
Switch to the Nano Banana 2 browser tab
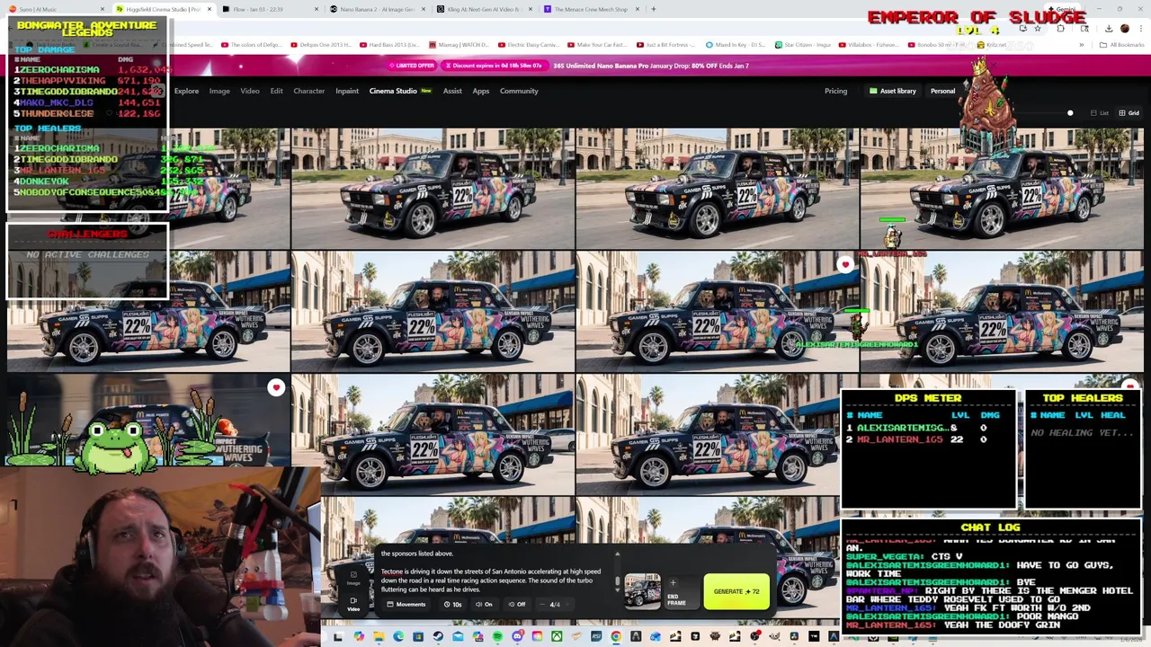coord(376,9)
